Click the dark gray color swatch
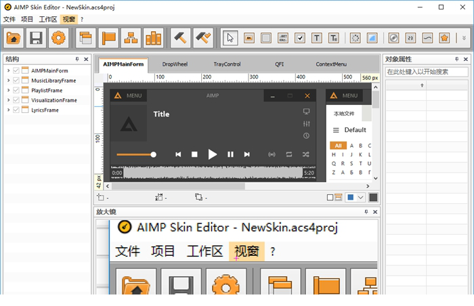 point(373,198)
